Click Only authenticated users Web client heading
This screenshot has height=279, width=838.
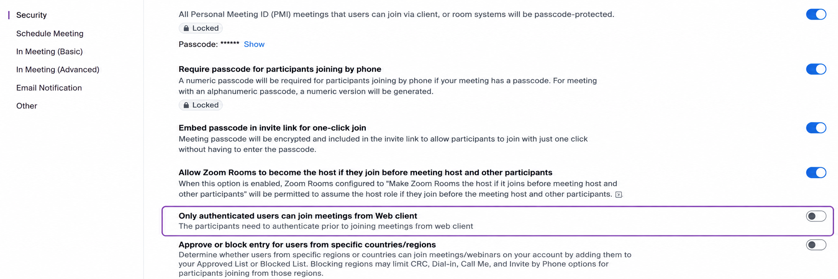[298, 216]
